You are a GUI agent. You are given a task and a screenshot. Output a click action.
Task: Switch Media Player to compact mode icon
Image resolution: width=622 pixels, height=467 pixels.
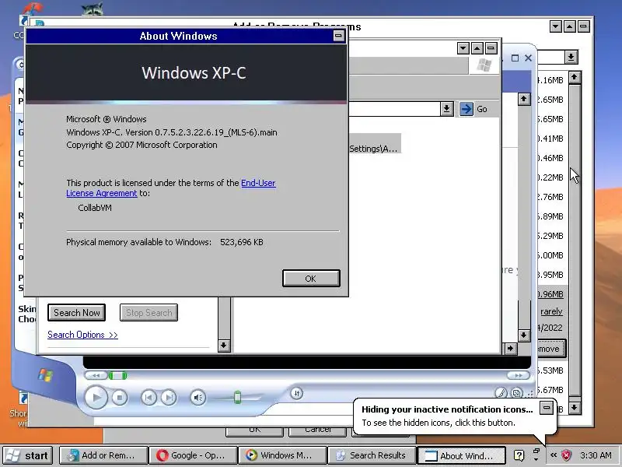tap(517, 393)
